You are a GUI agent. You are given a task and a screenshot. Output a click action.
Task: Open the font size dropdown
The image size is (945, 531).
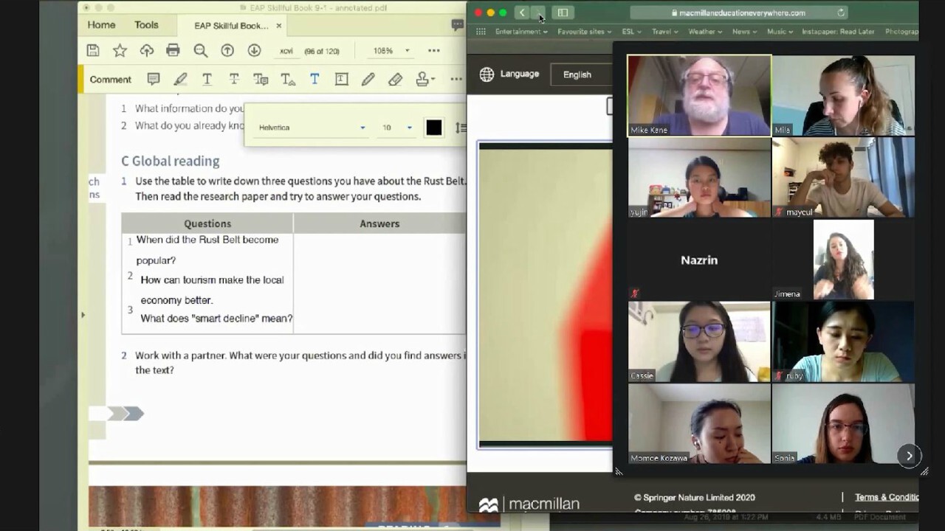click(x=409, y=128)
